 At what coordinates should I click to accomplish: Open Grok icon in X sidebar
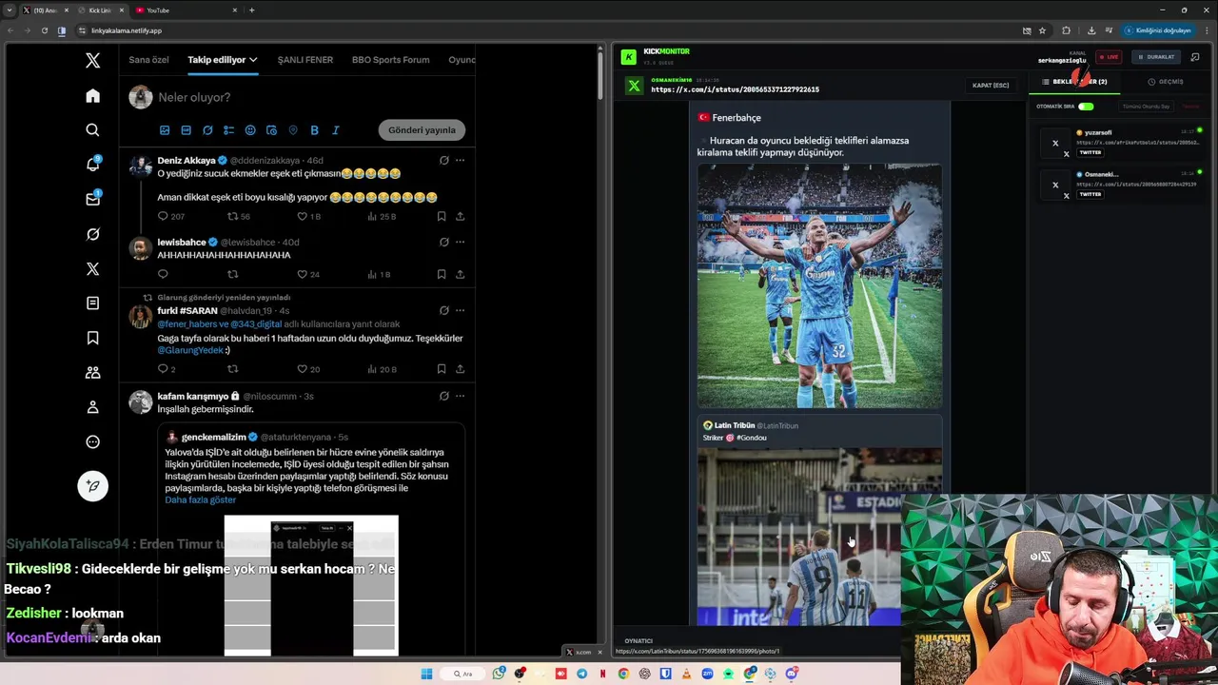[92, 234]
